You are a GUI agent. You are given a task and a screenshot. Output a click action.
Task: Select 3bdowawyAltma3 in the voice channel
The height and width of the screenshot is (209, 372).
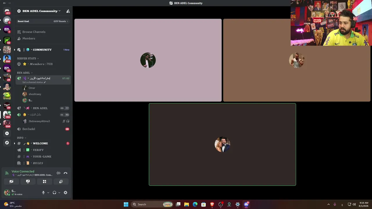[x=46, y=121]
